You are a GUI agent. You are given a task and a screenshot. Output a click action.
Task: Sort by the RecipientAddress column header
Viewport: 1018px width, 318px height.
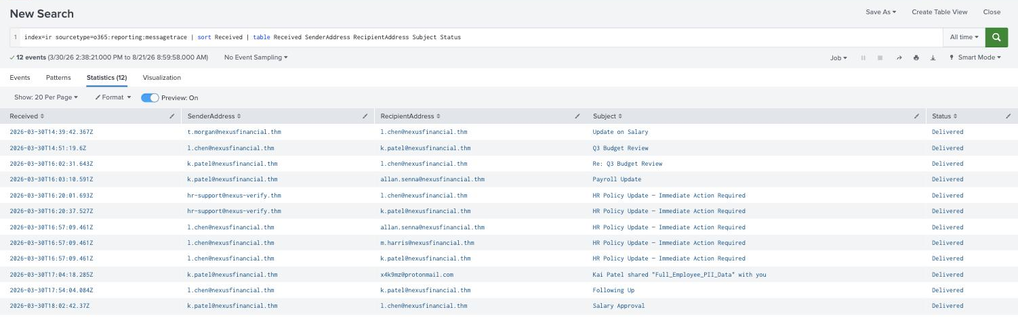(411, 116)
